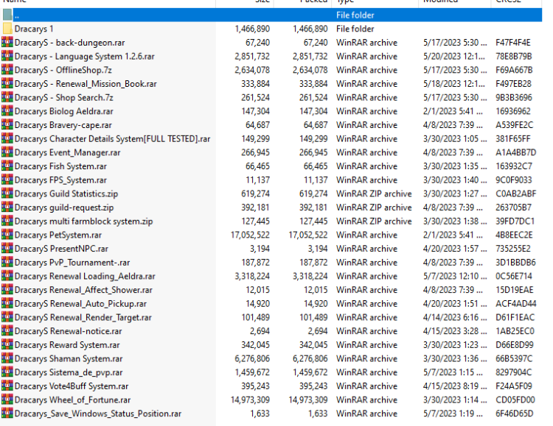Click archive icon for DracaryS - OfflineShop.7z
Viewport: 553px width, 426px height.
[x=7, y=70]
